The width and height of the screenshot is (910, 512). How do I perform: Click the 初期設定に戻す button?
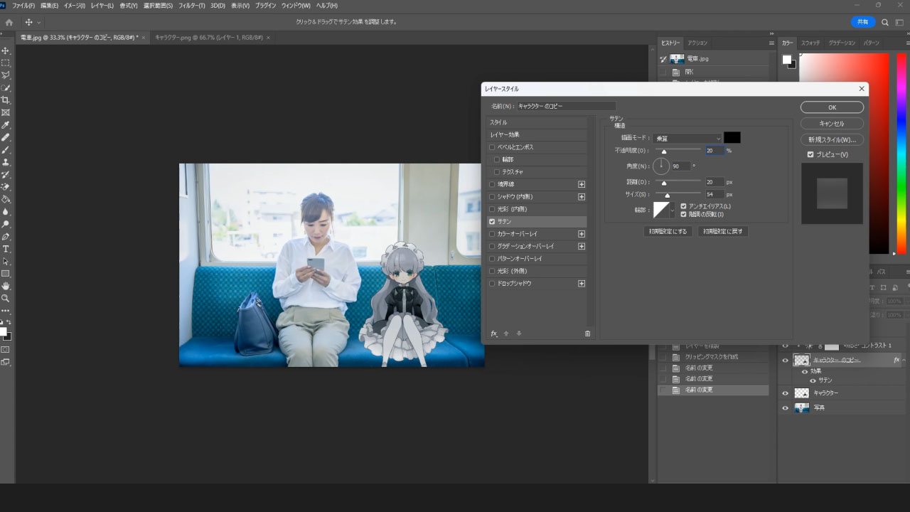coord(723,231)
